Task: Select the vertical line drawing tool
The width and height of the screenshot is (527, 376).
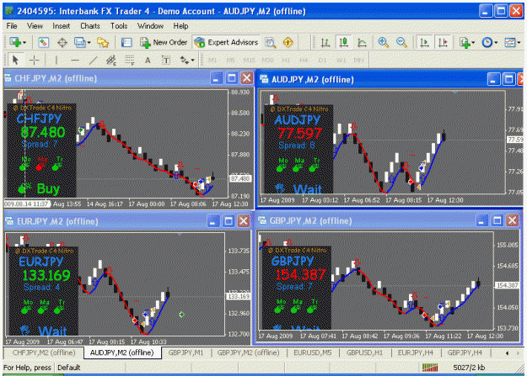Action: tap(56, 61)
